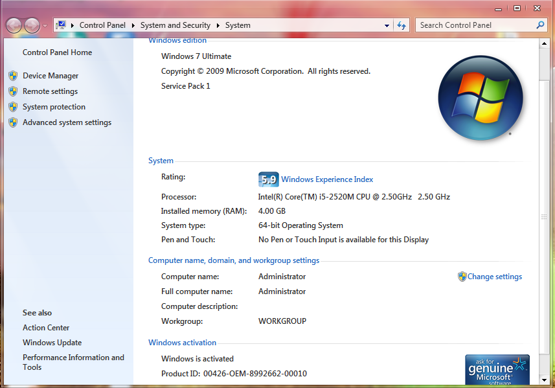This screenshot has height=388, width=555.
Task: Select Control Panel in the breadcrumb path
Action: pyautogui.click(x=102, y=25)
